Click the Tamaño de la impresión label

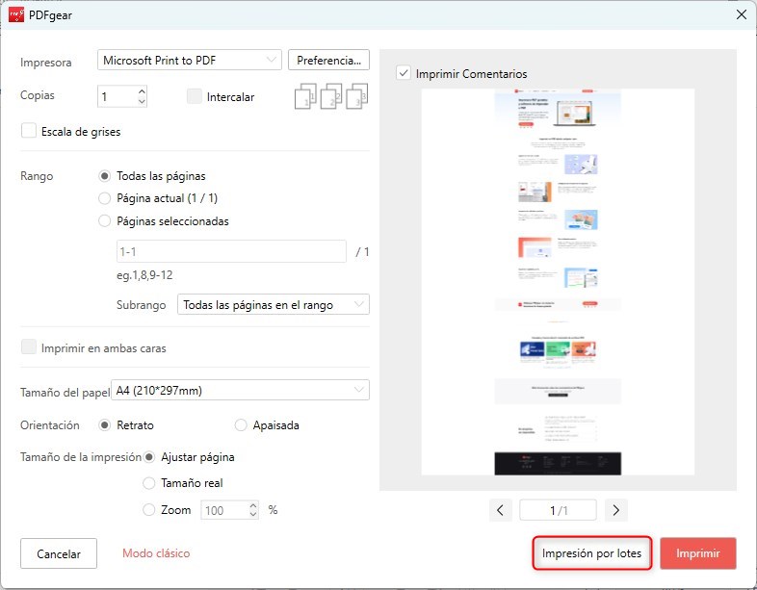point(81,457)
